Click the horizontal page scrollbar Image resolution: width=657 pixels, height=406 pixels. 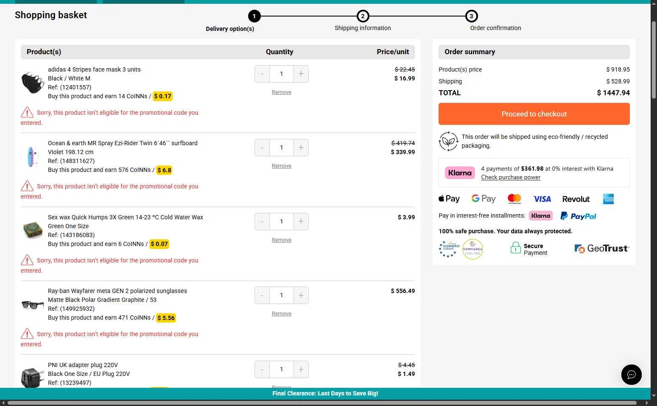point(322,403)
